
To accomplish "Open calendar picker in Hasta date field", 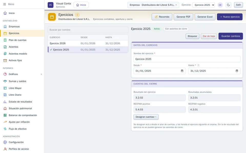I will [x=237, y=71].
